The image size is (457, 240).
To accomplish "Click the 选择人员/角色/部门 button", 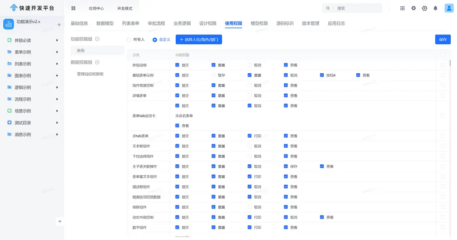I will (199, 40).
